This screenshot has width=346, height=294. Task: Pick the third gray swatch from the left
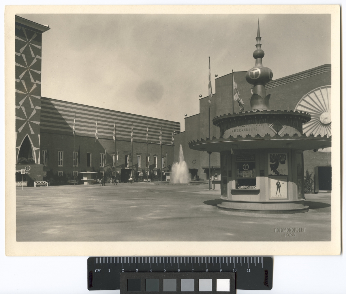tap(170, 285)
